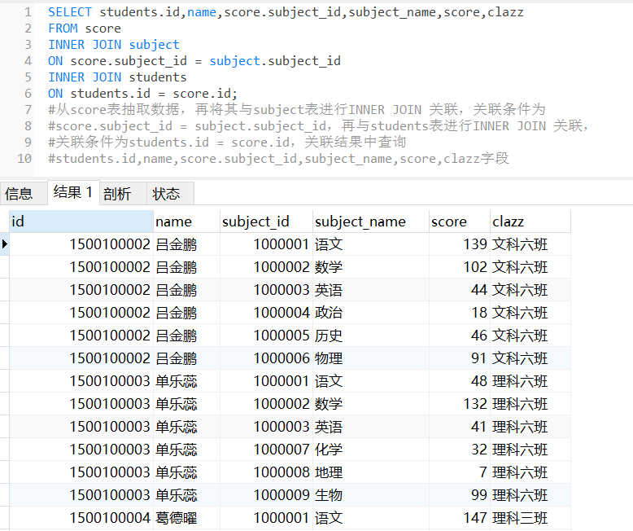Select name cell 葛德曜

tap(186, 518)
